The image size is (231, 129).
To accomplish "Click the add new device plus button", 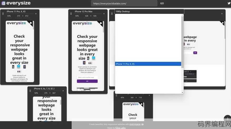I will click(x=228, y=118).
